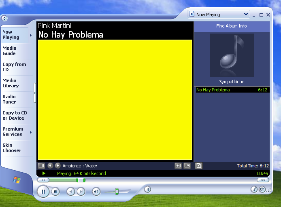The width and height of the screenshot is (281, 207).
Task: Click the Windows logo on the player
Action: [17, 180]
